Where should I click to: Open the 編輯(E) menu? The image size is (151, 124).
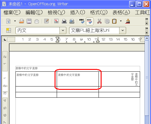[34, 13]
